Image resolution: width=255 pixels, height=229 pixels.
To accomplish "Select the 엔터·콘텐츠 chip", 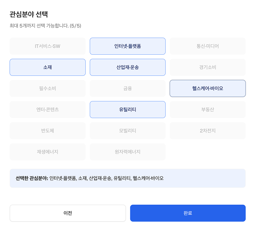I will click(x=48, y=110).
